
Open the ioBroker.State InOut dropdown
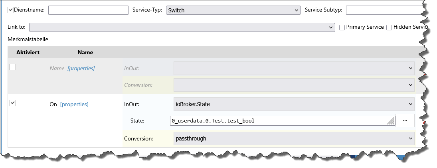point(294,105)
